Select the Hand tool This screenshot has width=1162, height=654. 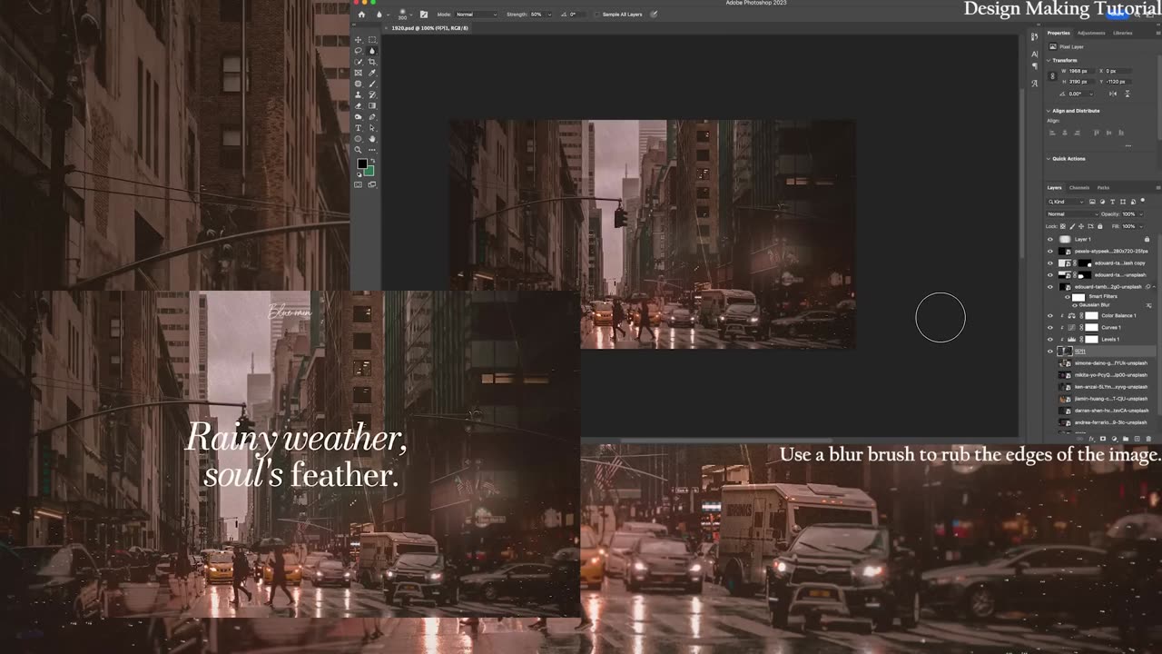(372, 139)
